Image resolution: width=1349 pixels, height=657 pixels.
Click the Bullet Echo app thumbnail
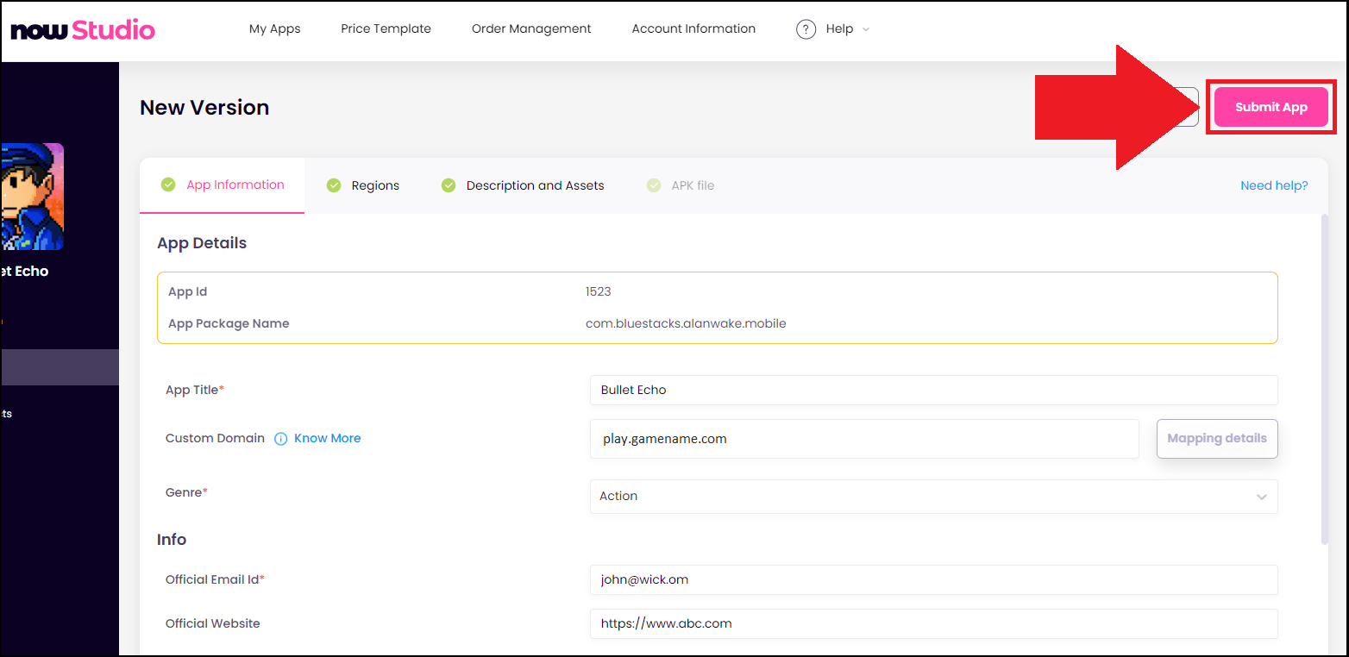tap(32, 197)
